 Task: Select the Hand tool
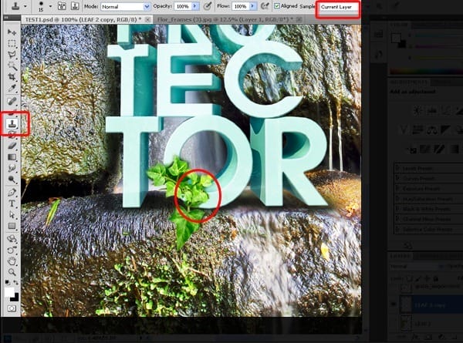pyautogui.click(x=12, y=261)
